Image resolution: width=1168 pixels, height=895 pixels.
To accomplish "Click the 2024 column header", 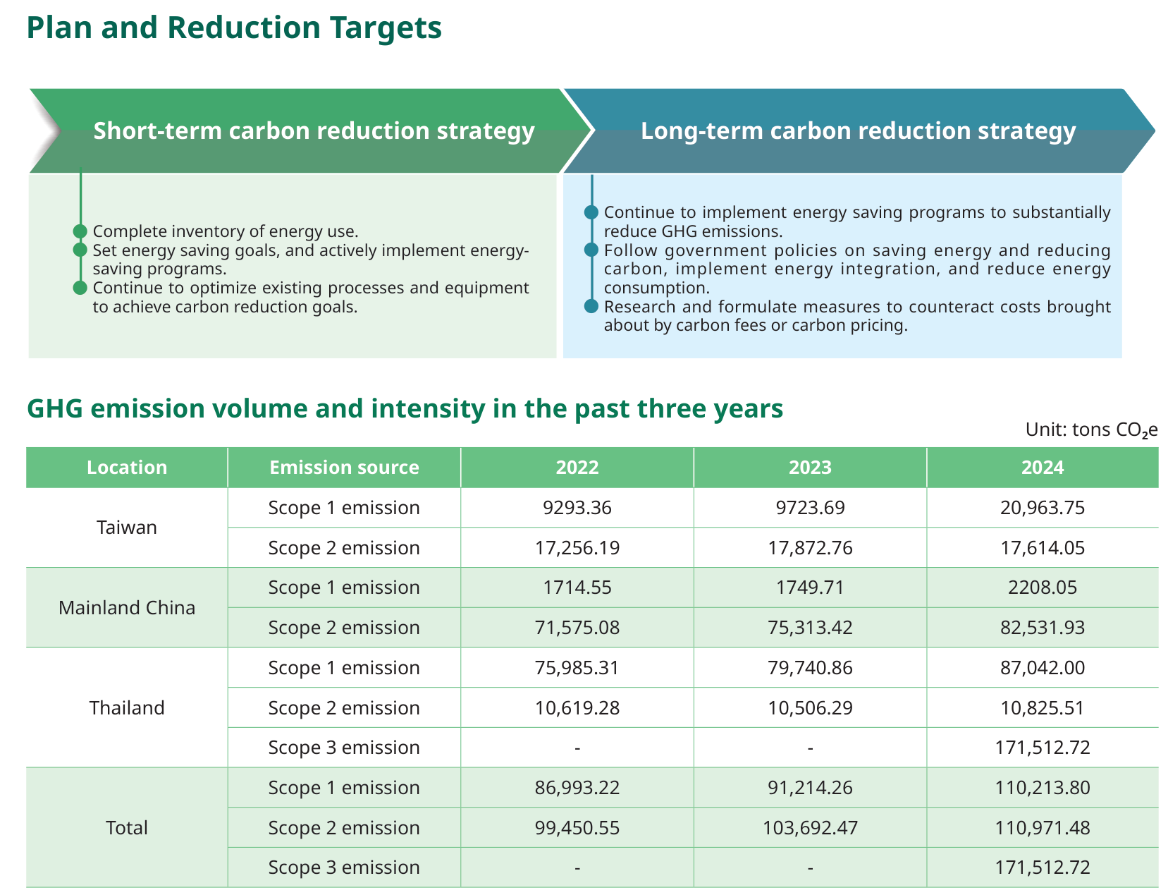I will pyautogui.click(x=1043, y=468).
